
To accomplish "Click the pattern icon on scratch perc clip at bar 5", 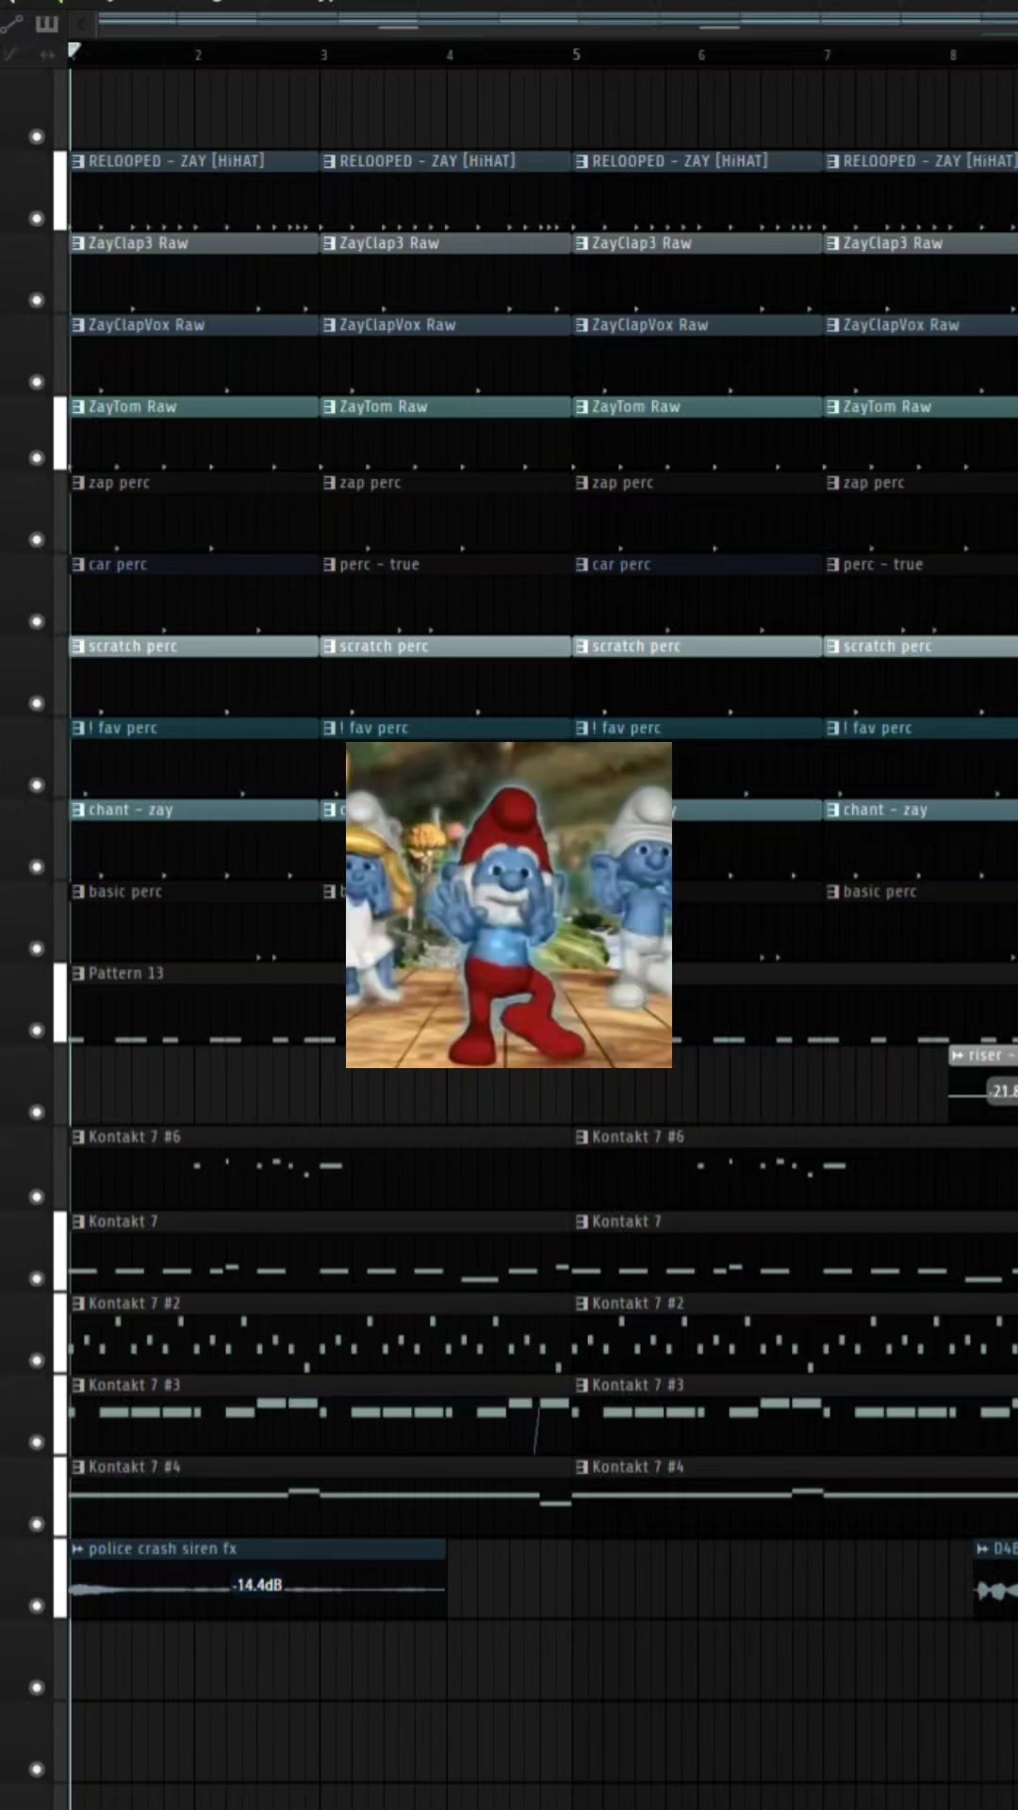I will pyautogui.click(x=582, y=647).
